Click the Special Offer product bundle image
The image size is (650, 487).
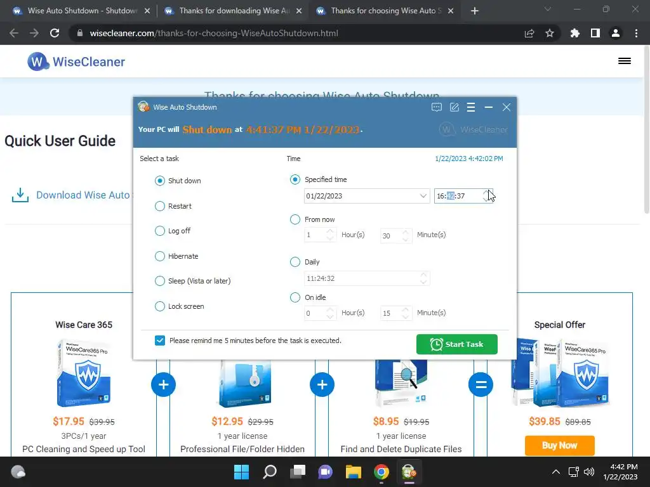[x=560, y=373]
